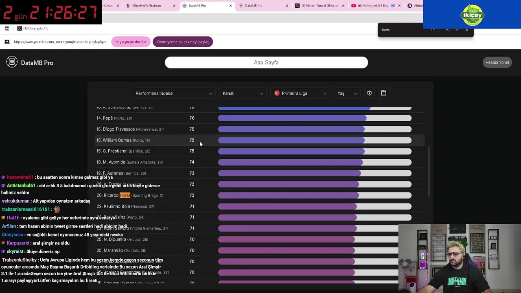Open the Yaş age dropdown
521x293 pixels.
pyautogui.click(x=347, y=93)
